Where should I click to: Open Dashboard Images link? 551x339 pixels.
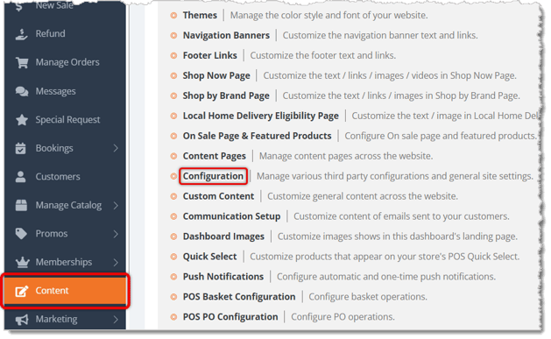tap(223, 237)
